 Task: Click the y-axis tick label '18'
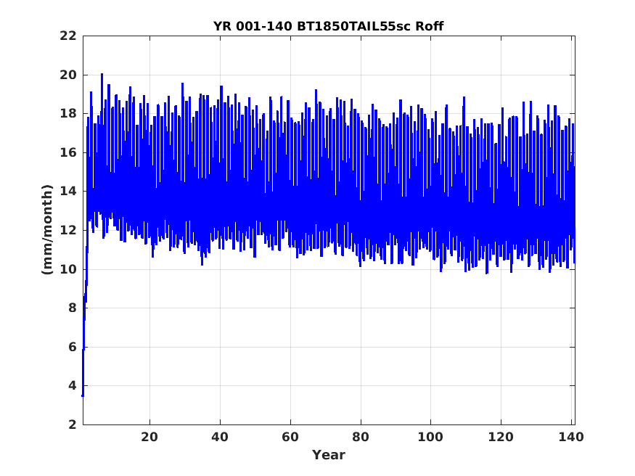coord(68,114)
